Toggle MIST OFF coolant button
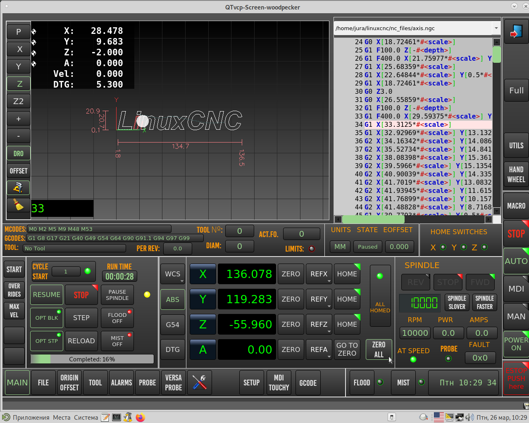Screen dimensions: 529x423 117,341
